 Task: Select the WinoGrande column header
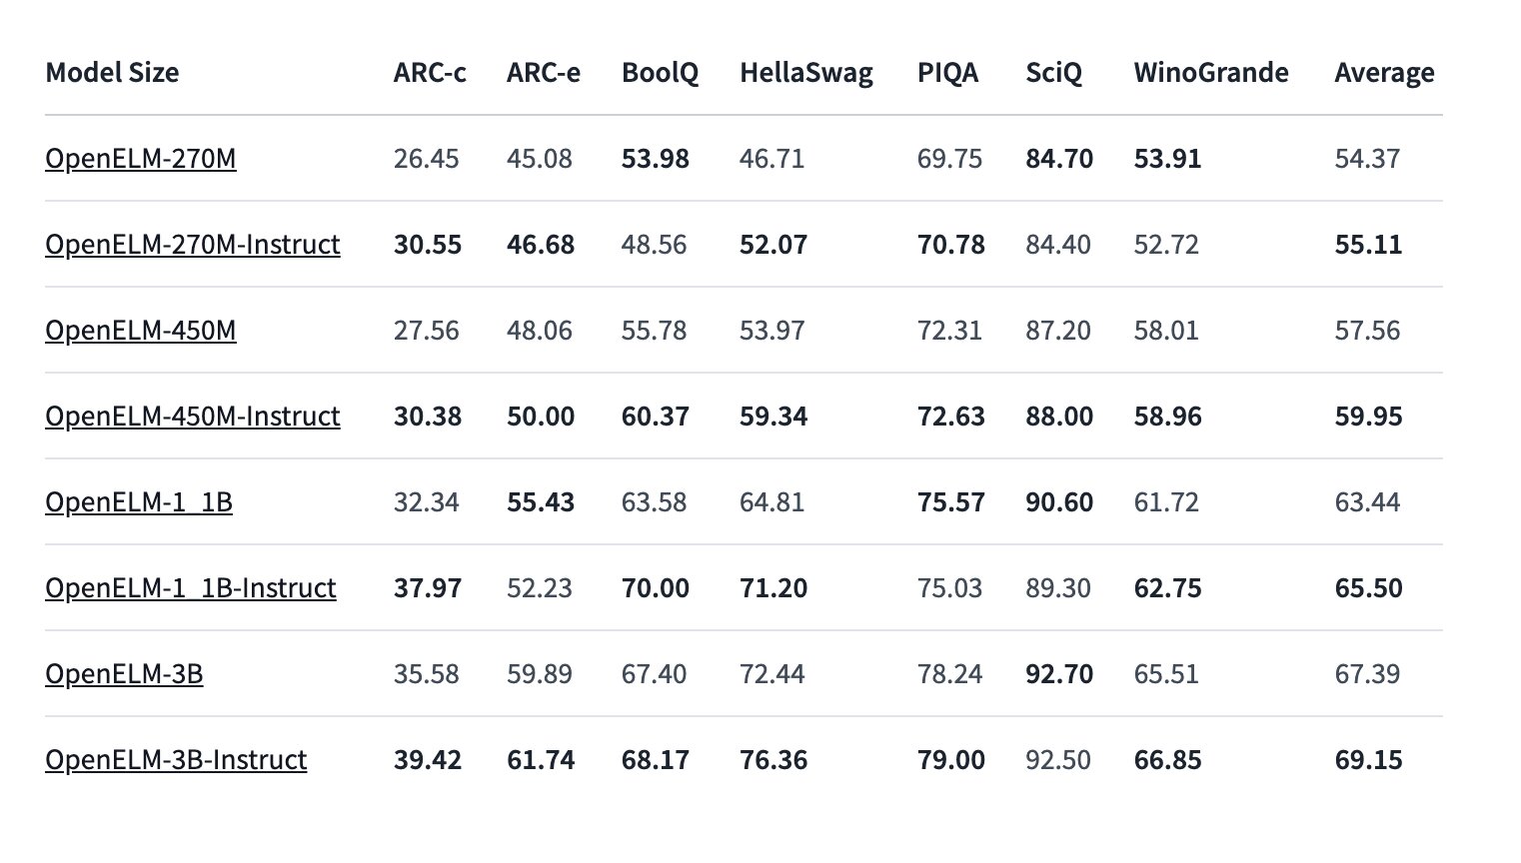click(1211, 73)
